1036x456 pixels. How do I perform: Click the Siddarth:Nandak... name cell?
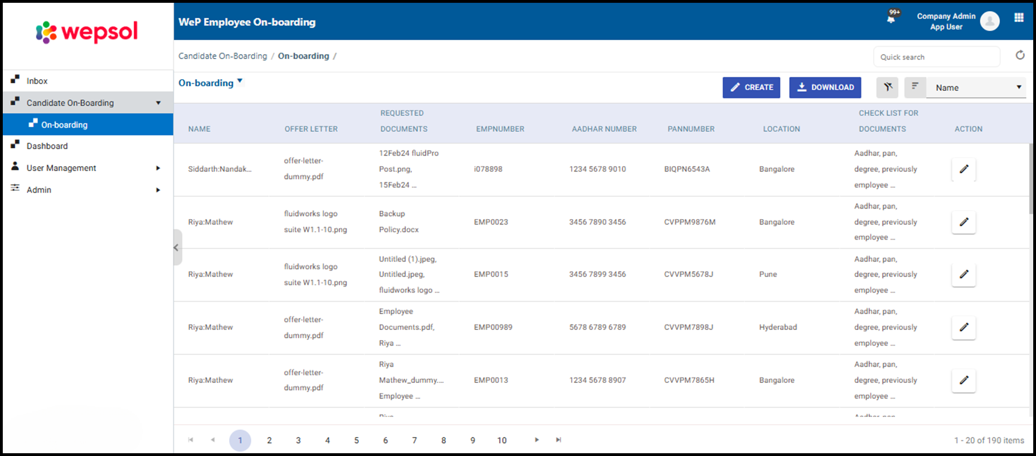(x=220, y=169)
